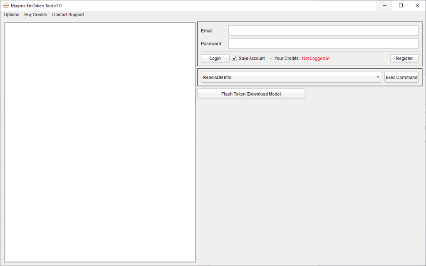426x266 pixels.
Task: Open the Options menu
Action: pyautogui.click(x=12, y=15)
